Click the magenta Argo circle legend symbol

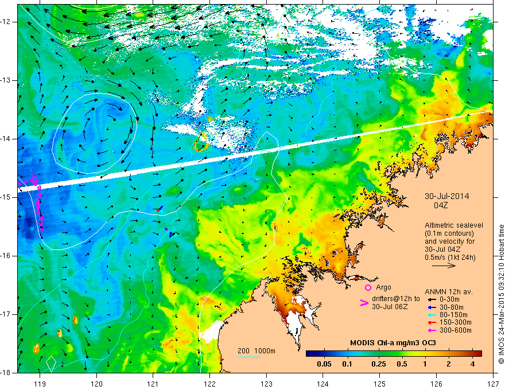click(368, 287)
